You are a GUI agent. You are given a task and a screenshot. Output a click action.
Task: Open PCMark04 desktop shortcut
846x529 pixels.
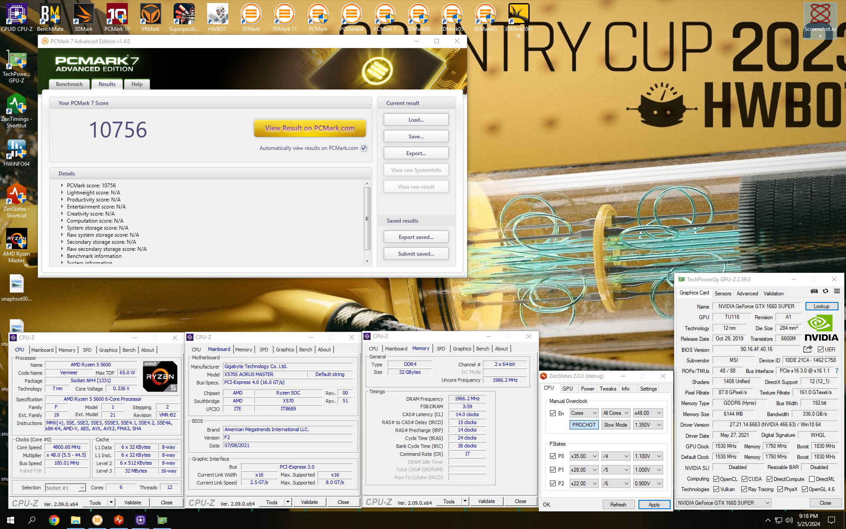351,18
